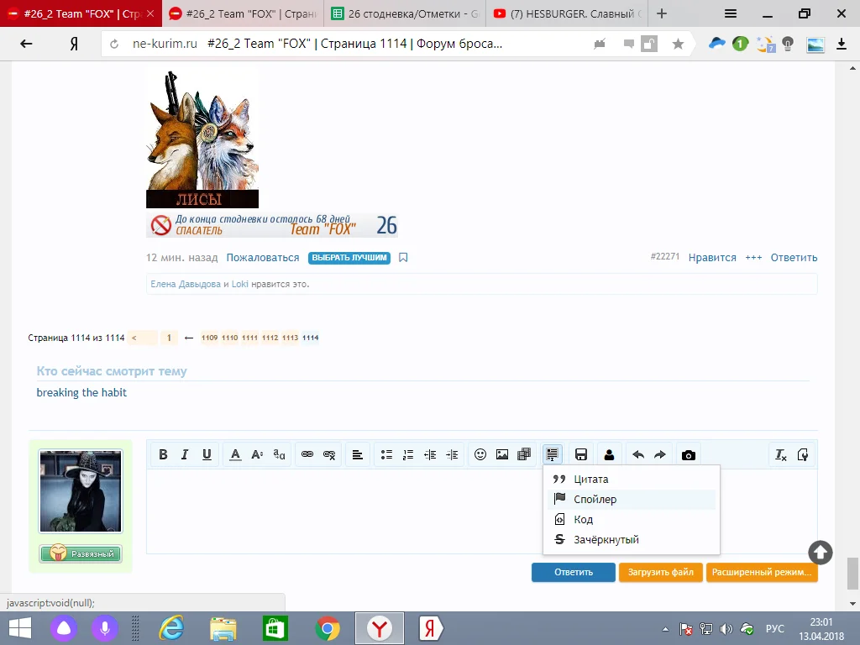This screenshot has width=860, height=645.
Task: Open the save draft floppy icon
Action: pos(581,454)
